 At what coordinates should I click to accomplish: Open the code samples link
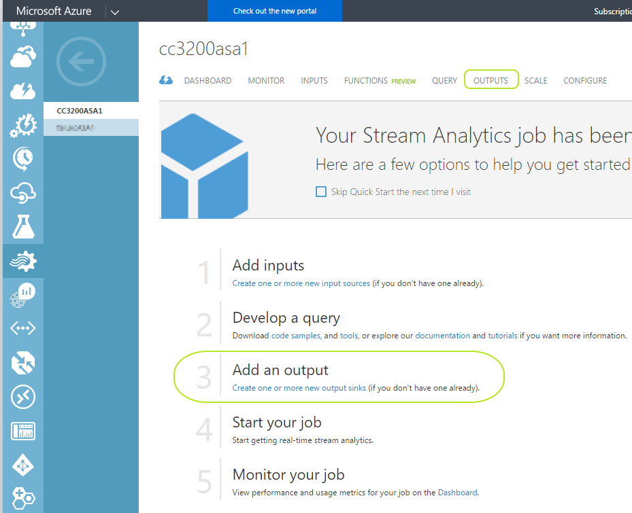tap(296, 336)
